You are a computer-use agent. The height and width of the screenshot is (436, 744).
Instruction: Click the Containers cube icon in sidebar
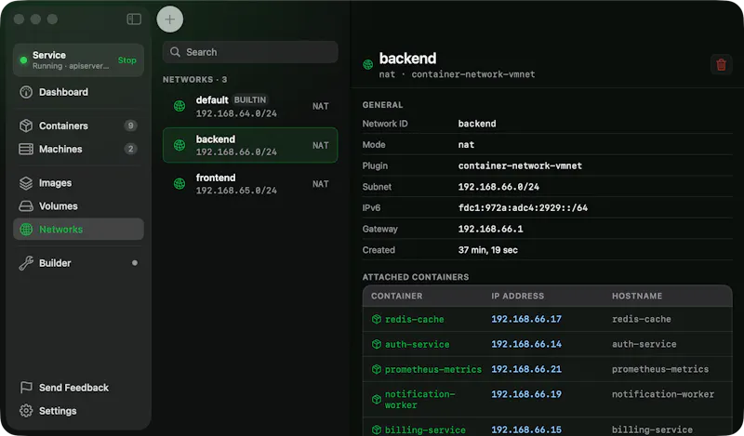point(26,126)
